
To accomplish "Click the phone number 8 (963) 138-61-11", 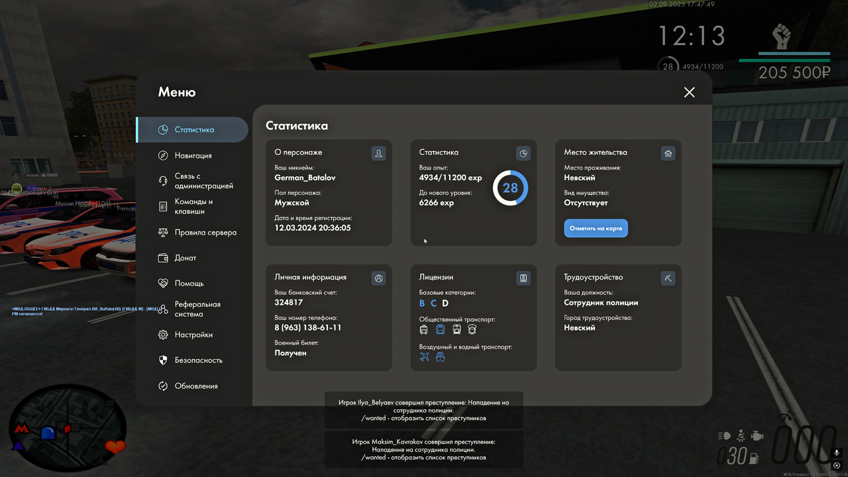I will (x=308, y=328).
